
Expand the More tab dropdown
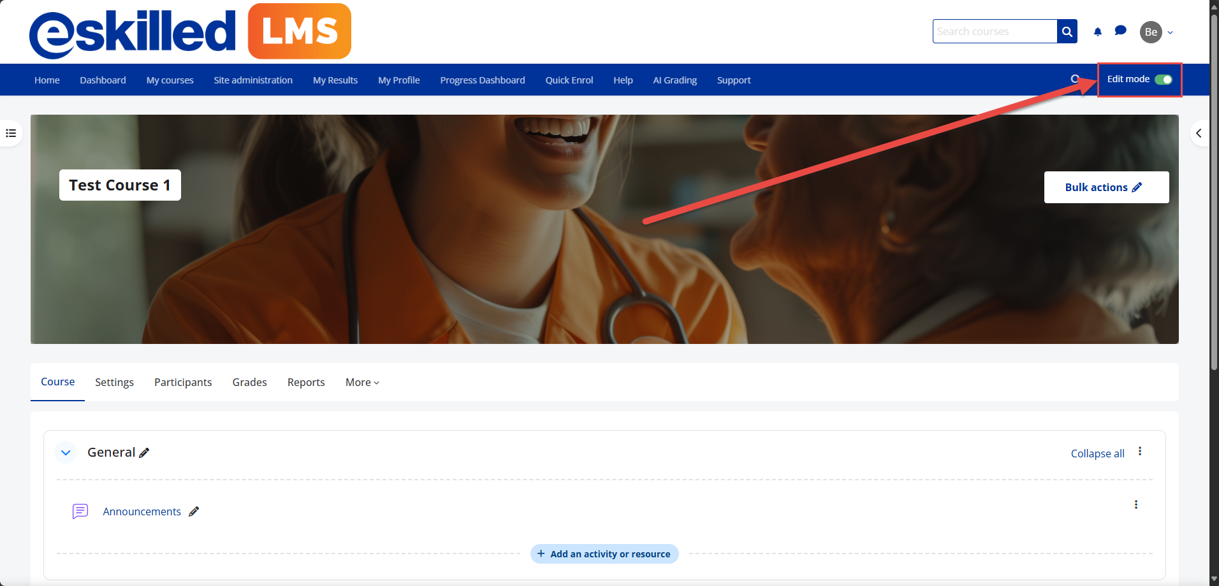362,382
